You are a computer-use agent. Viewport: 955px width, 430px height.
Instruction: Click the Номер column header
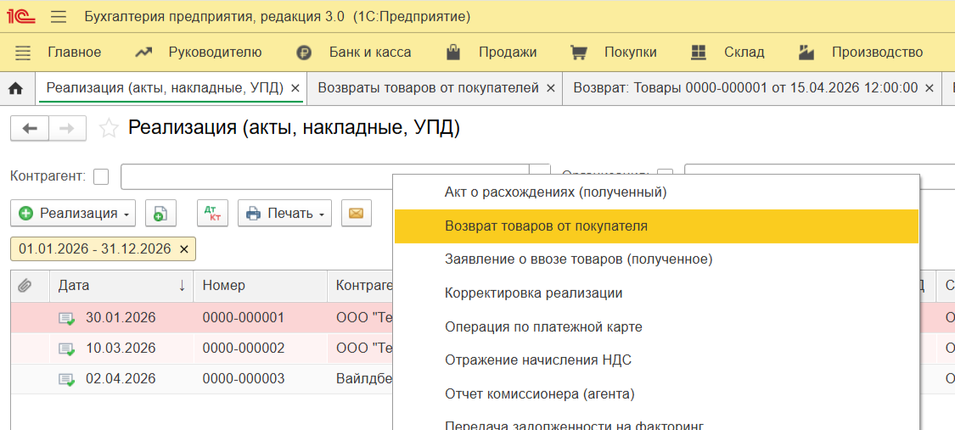pos(260,285)
